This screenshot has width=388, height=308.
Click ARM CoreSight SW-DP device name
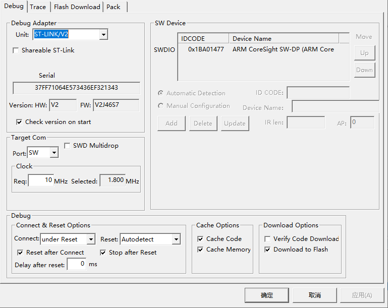coord(283,49)
